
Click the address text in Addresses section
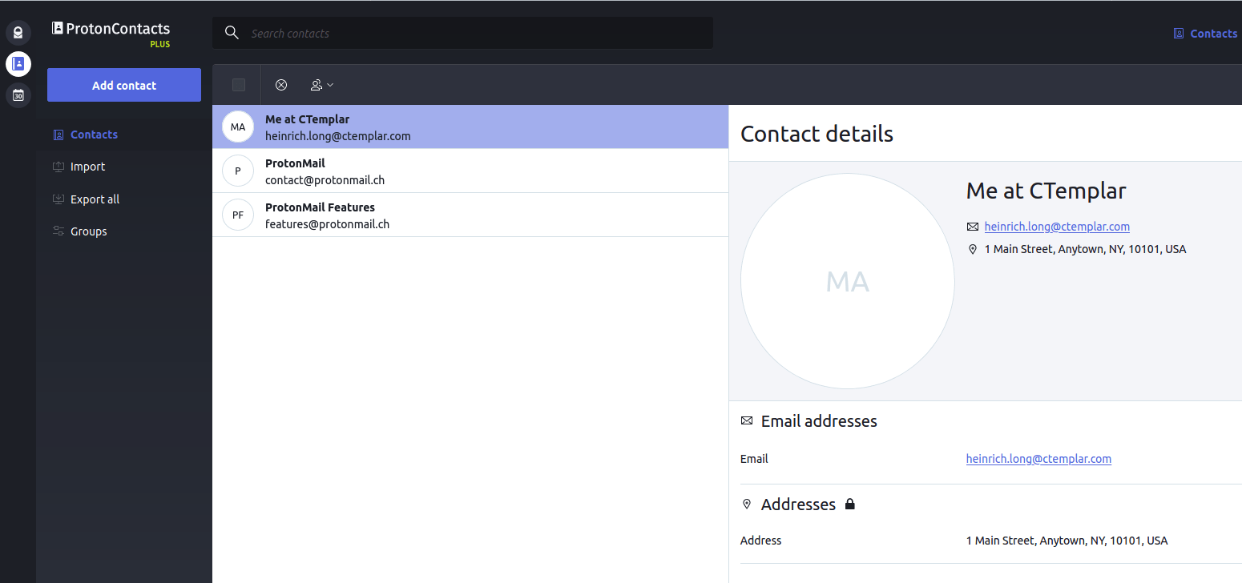(x=1067, y=541)
